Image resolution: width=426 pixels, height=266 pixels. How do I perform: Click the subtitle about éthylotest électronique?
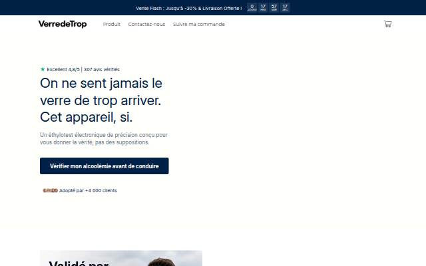pyautogui.click(x=104, y=138)
